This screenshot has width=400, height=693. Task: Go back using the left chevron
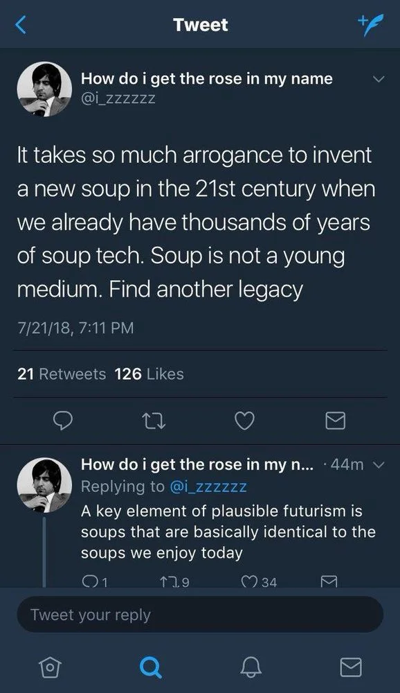point(19,24)
